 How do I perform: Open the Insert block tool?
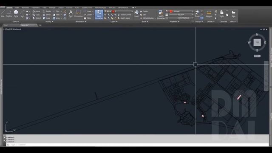tap(136, 14)
